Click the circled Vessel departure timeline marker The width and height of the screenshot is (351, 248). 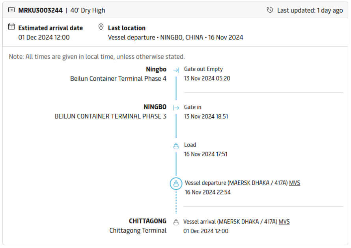tap(176, 183)
